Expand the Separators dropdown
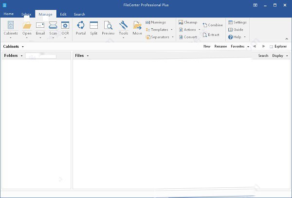 pos(160,37)
